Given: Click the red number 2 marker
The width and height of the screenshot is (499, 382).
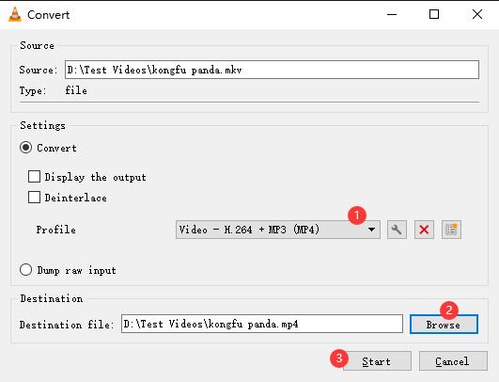Looking at the screenshot, I should (449, 310).
